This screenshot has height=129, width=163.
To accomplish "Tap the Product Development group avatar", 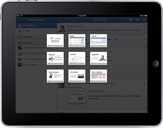I will tap(20, 59).
